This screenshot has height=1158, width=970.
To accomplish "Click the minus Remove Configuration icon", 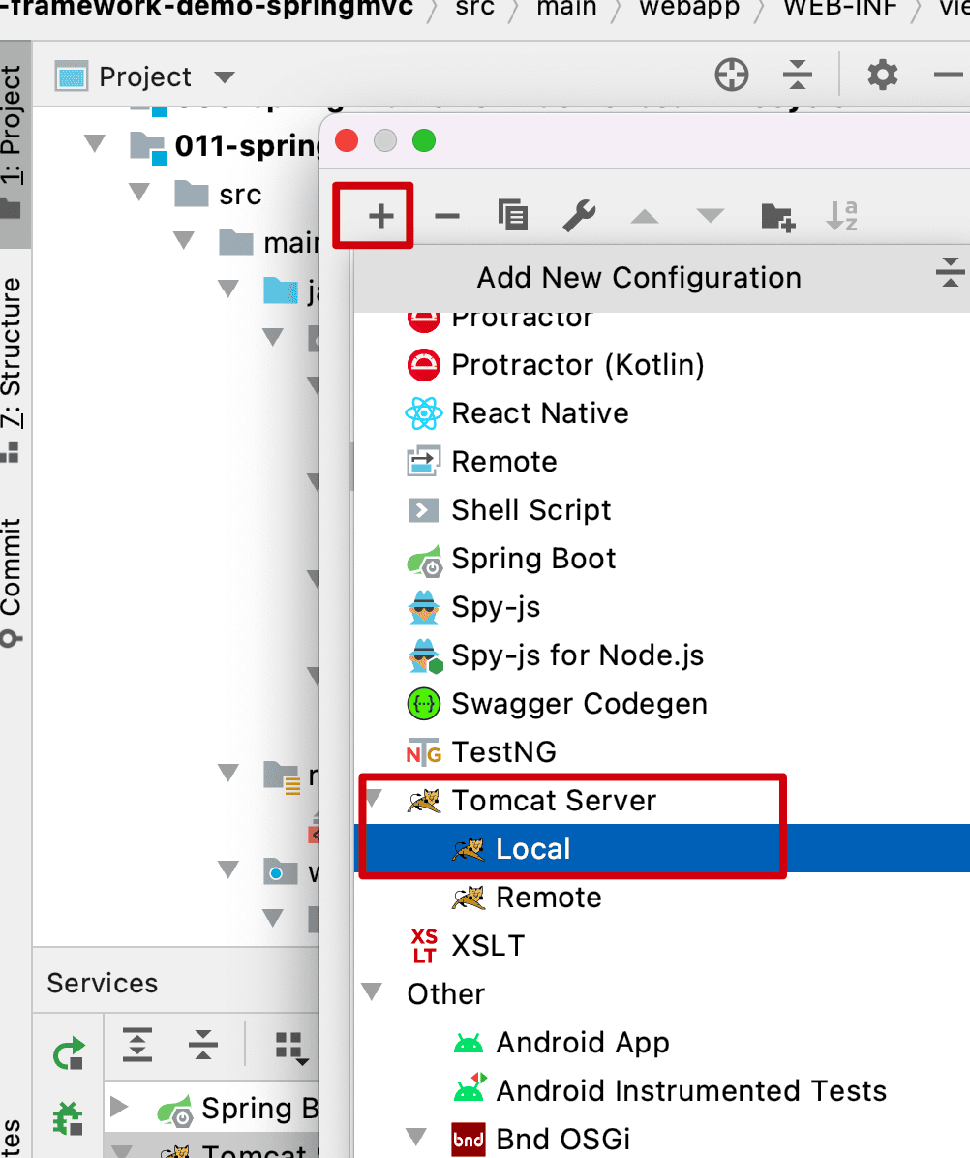I will 446,215.
